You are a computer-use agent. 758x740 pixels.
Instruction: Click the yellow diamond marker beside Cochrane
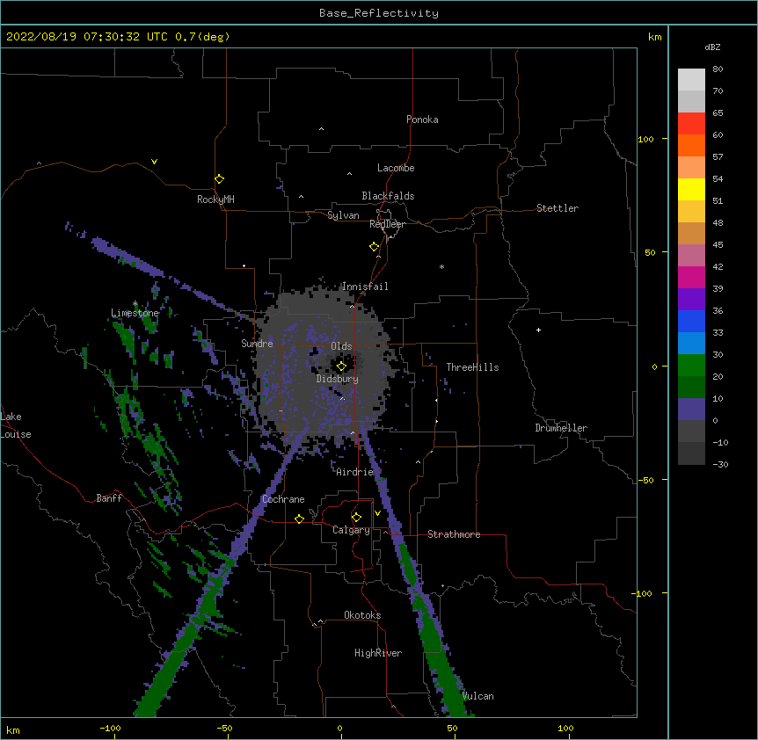point(299,519)
